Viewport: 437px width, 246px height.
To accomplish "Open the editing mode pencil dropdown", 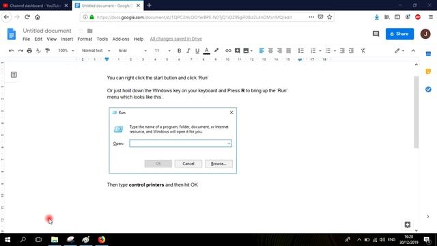I will point(399,51).
